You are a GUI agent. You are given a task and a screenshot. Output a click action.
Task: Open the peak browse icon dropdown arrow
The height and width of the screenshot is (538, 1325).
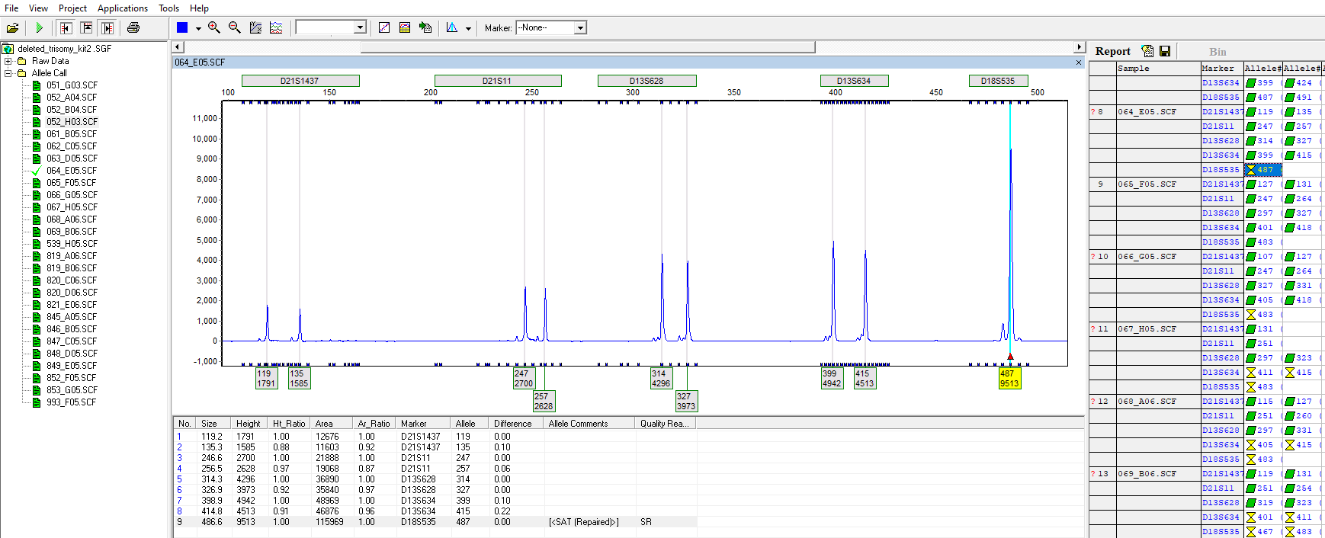pos(468,28)
